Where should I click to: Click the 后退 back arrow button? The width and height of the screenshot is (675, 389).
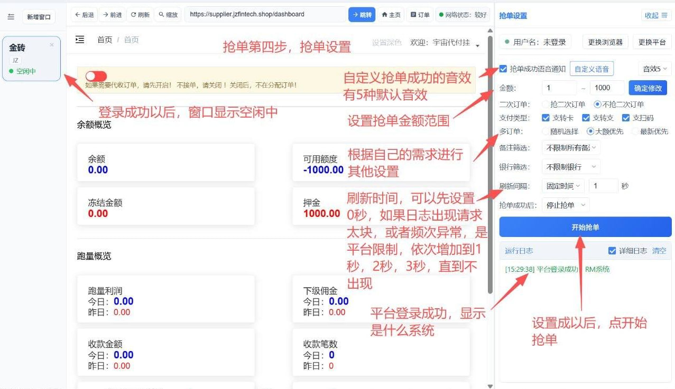coord(84,15)
